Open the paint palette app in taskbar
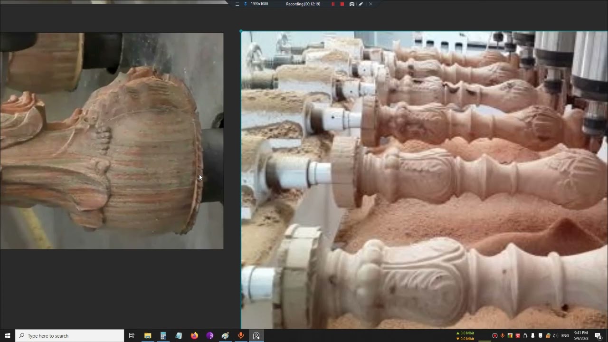 pyautogui.click(x=225, y=335)
